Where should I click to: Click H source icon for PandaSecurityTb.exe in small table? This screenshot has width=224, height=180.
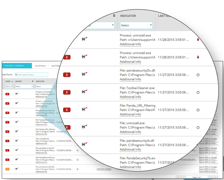(17, 159)
